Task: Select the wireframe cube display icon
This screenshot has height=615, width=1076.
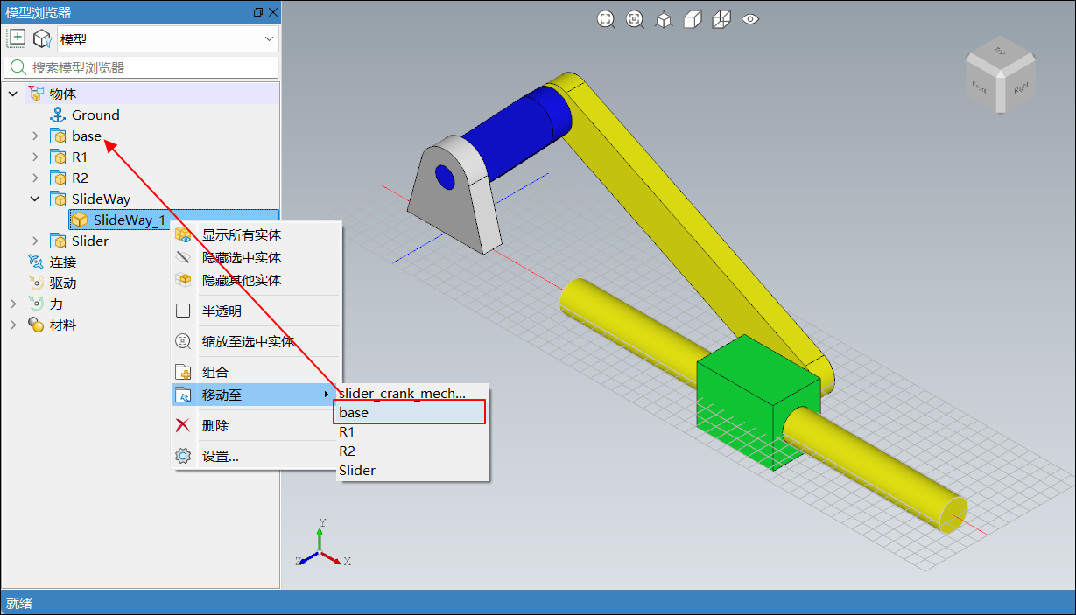Action: click(721, 19)
